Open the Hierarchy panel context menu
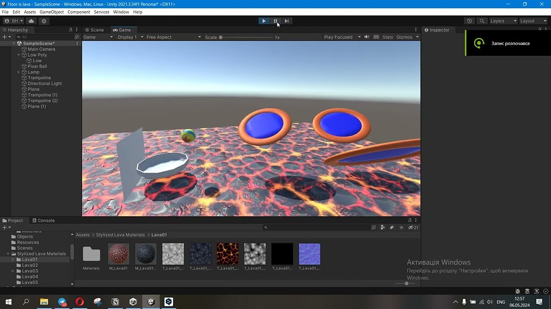This screenshot has height=309, width=551. pyautogui.click(x=76, y=30)
